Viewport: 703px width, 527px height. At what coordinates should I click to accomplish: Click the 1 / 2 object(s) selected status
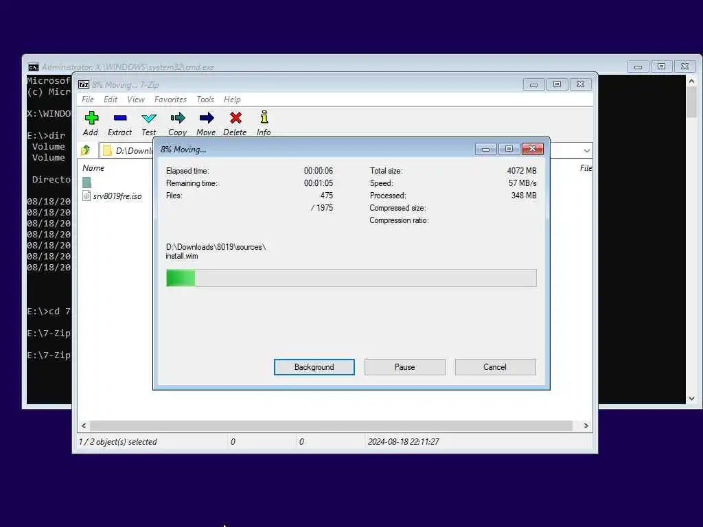118,442
